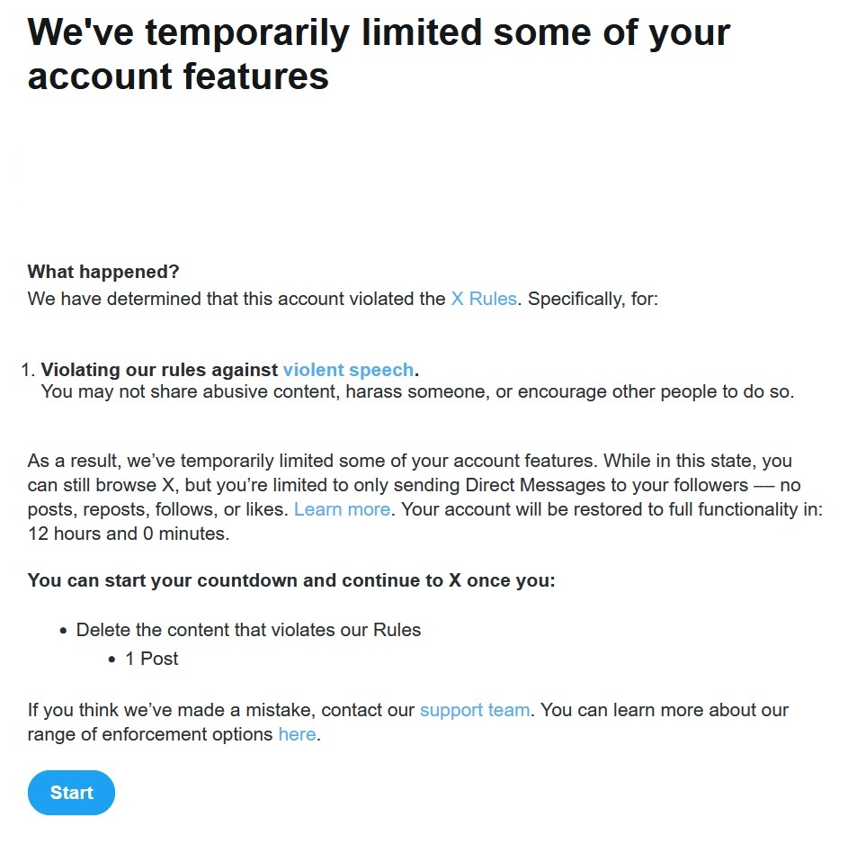Click the main page heading about limited features
848x862 pixels.
coord(378,55)
